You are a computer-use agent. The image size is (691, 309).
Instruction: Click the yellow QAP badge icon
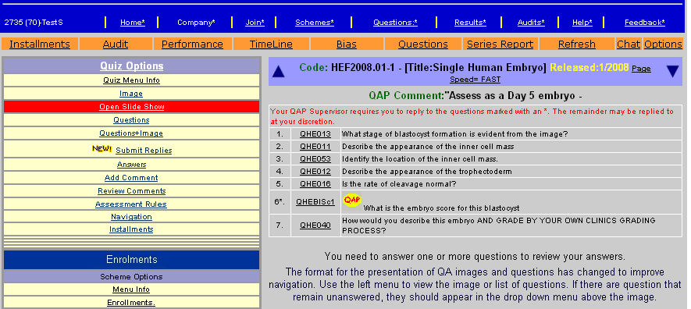tap(352, 201)
